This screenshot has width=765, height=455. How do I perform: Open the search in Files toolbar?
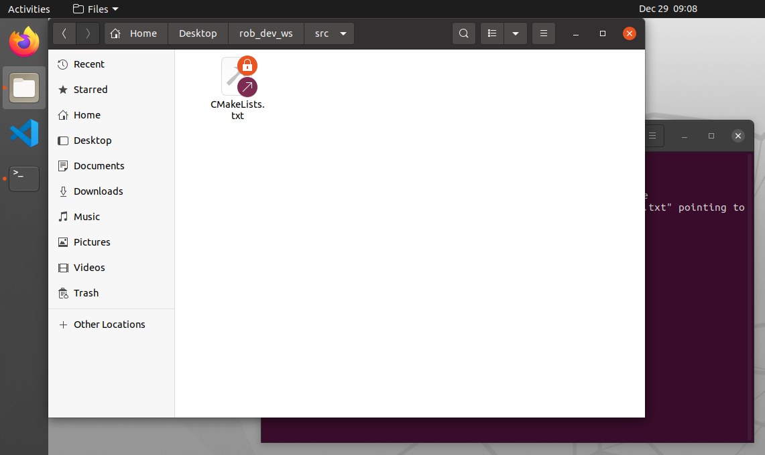[x=464, y=33]
